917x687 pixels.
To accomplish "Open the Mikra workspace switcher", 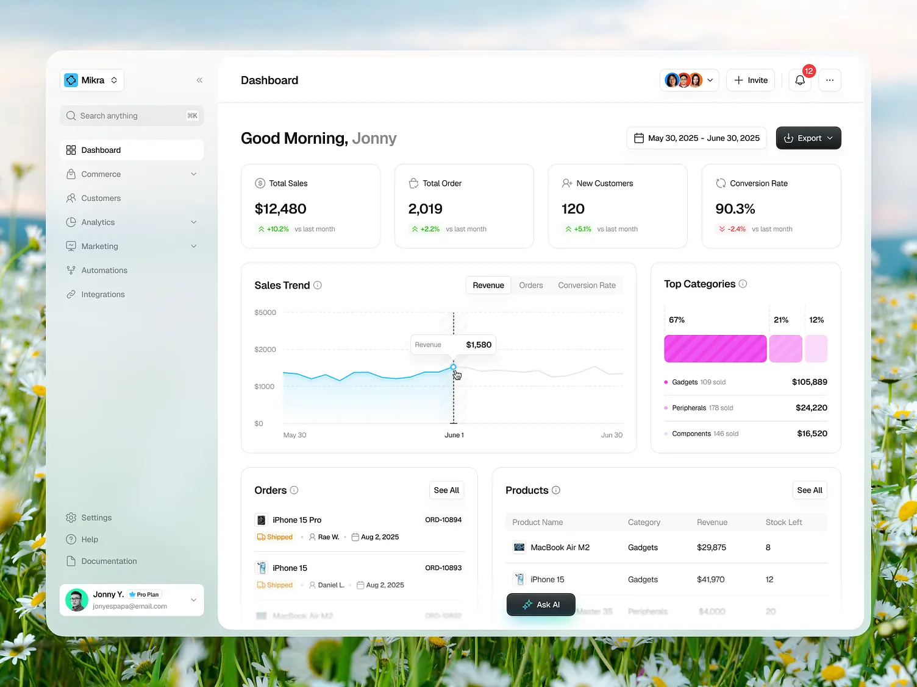I will (x=92, y=80).
